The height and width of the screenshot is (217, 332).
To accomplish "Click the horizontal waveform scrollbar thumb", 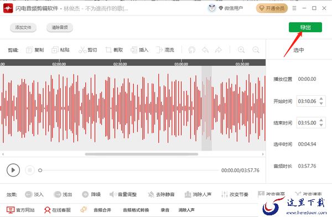I will click(x=142, y=154).
